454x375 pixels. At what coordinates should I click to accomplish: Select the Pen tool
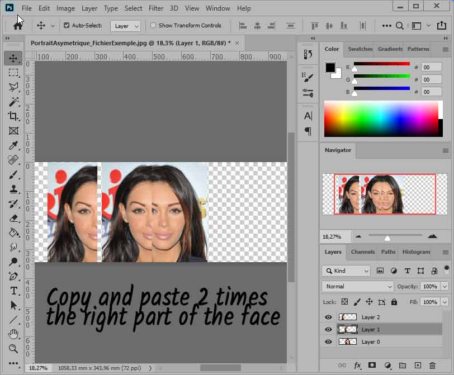coord(13,276)
